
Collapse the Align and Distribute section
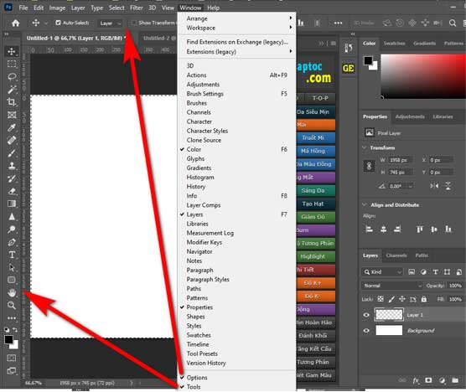(365, 205)
